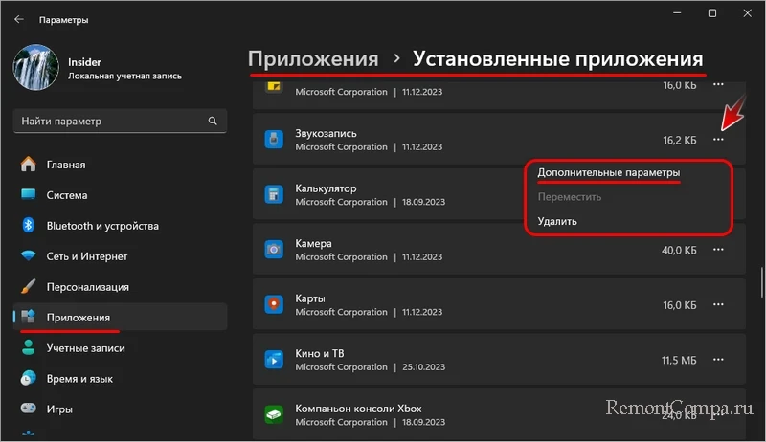Open more options for Кино и ТВ
Viewport: 766px width, 442px height.
point(718,360)
